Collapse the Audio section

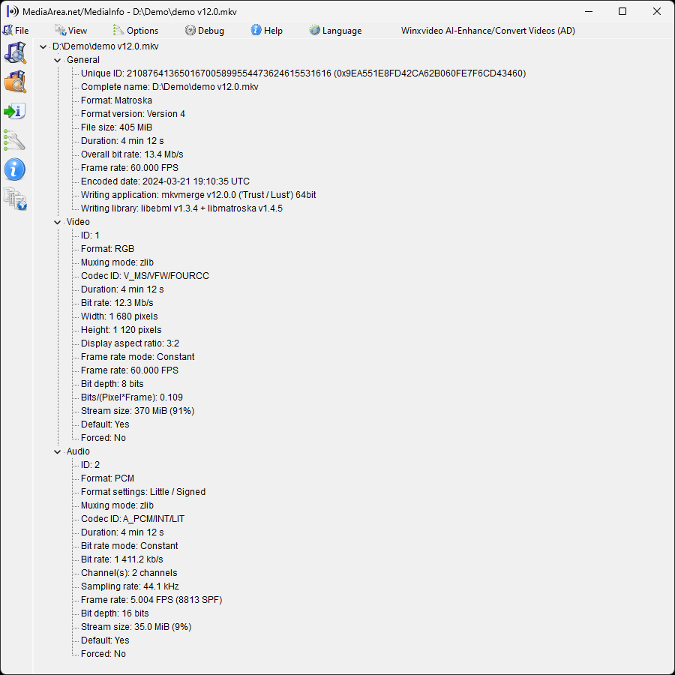coord(58,451)
